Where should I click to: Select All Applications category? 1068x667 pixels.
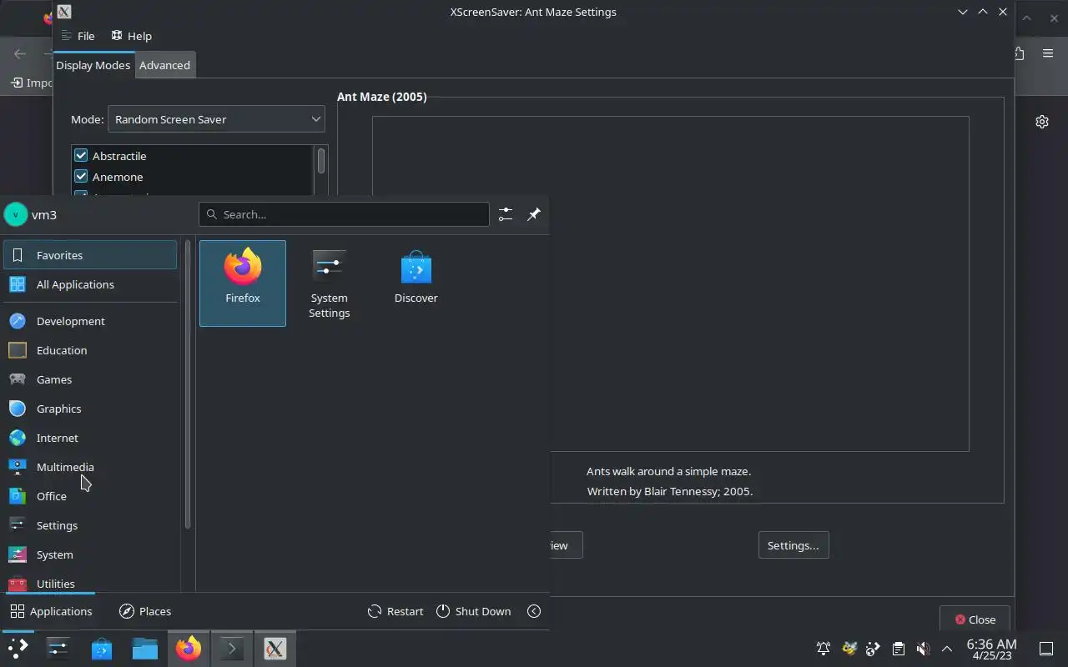[90, 284]
